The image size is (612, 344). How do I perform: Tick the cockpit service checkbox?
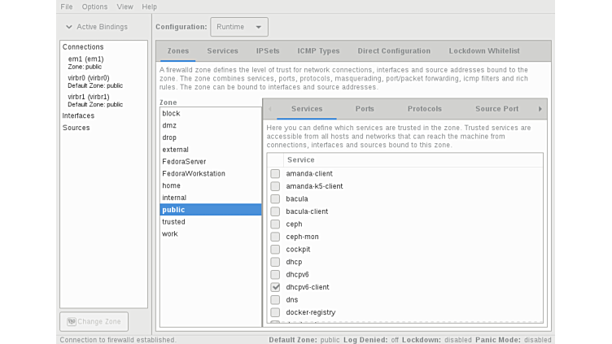point(275,250)
